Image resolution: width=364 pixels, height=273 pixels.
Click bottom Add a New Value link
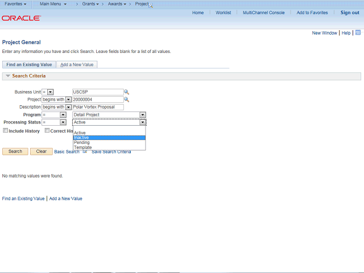pos(66,198)
